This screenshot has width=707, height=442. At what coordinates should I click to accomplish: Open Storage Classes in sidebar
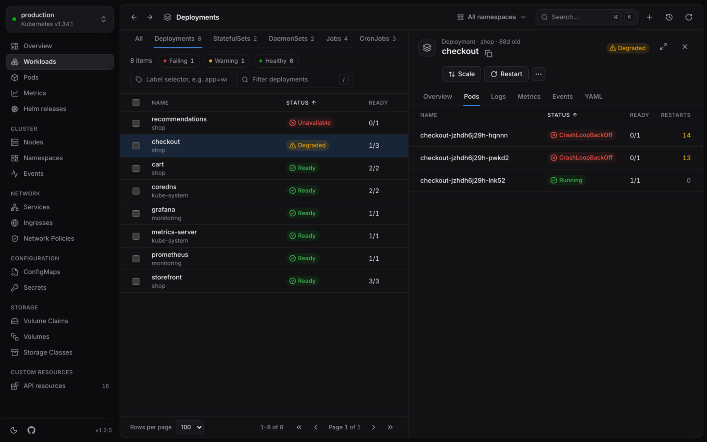click(60, 353)
